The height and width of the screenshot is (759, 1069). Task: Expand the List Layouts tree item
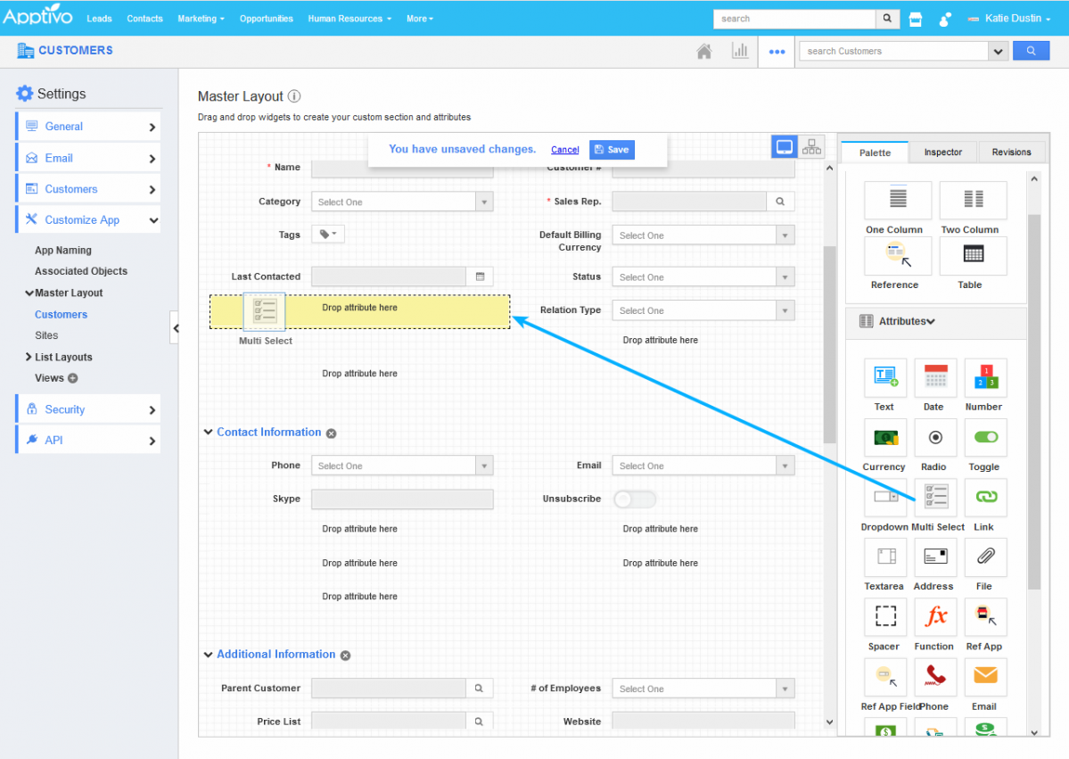pyautogui.click(x=29, y=357)
